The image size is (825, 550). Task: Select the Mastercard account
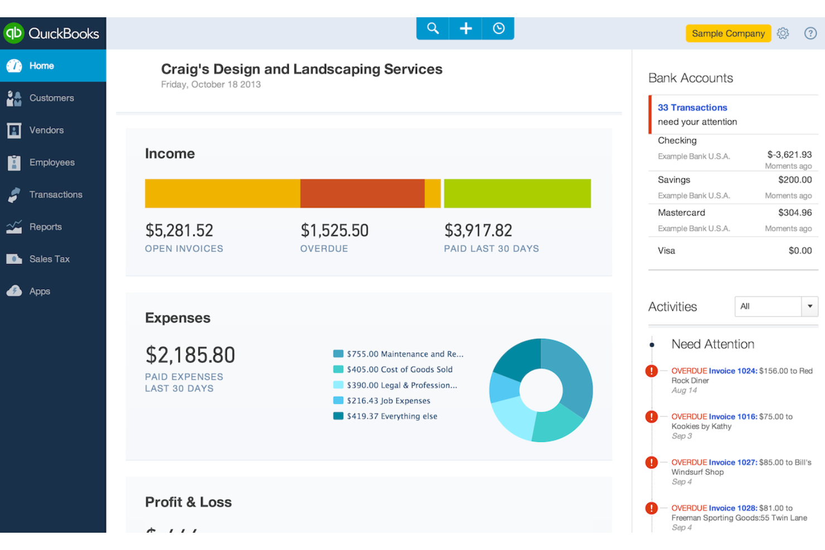(x=734, y=220)
